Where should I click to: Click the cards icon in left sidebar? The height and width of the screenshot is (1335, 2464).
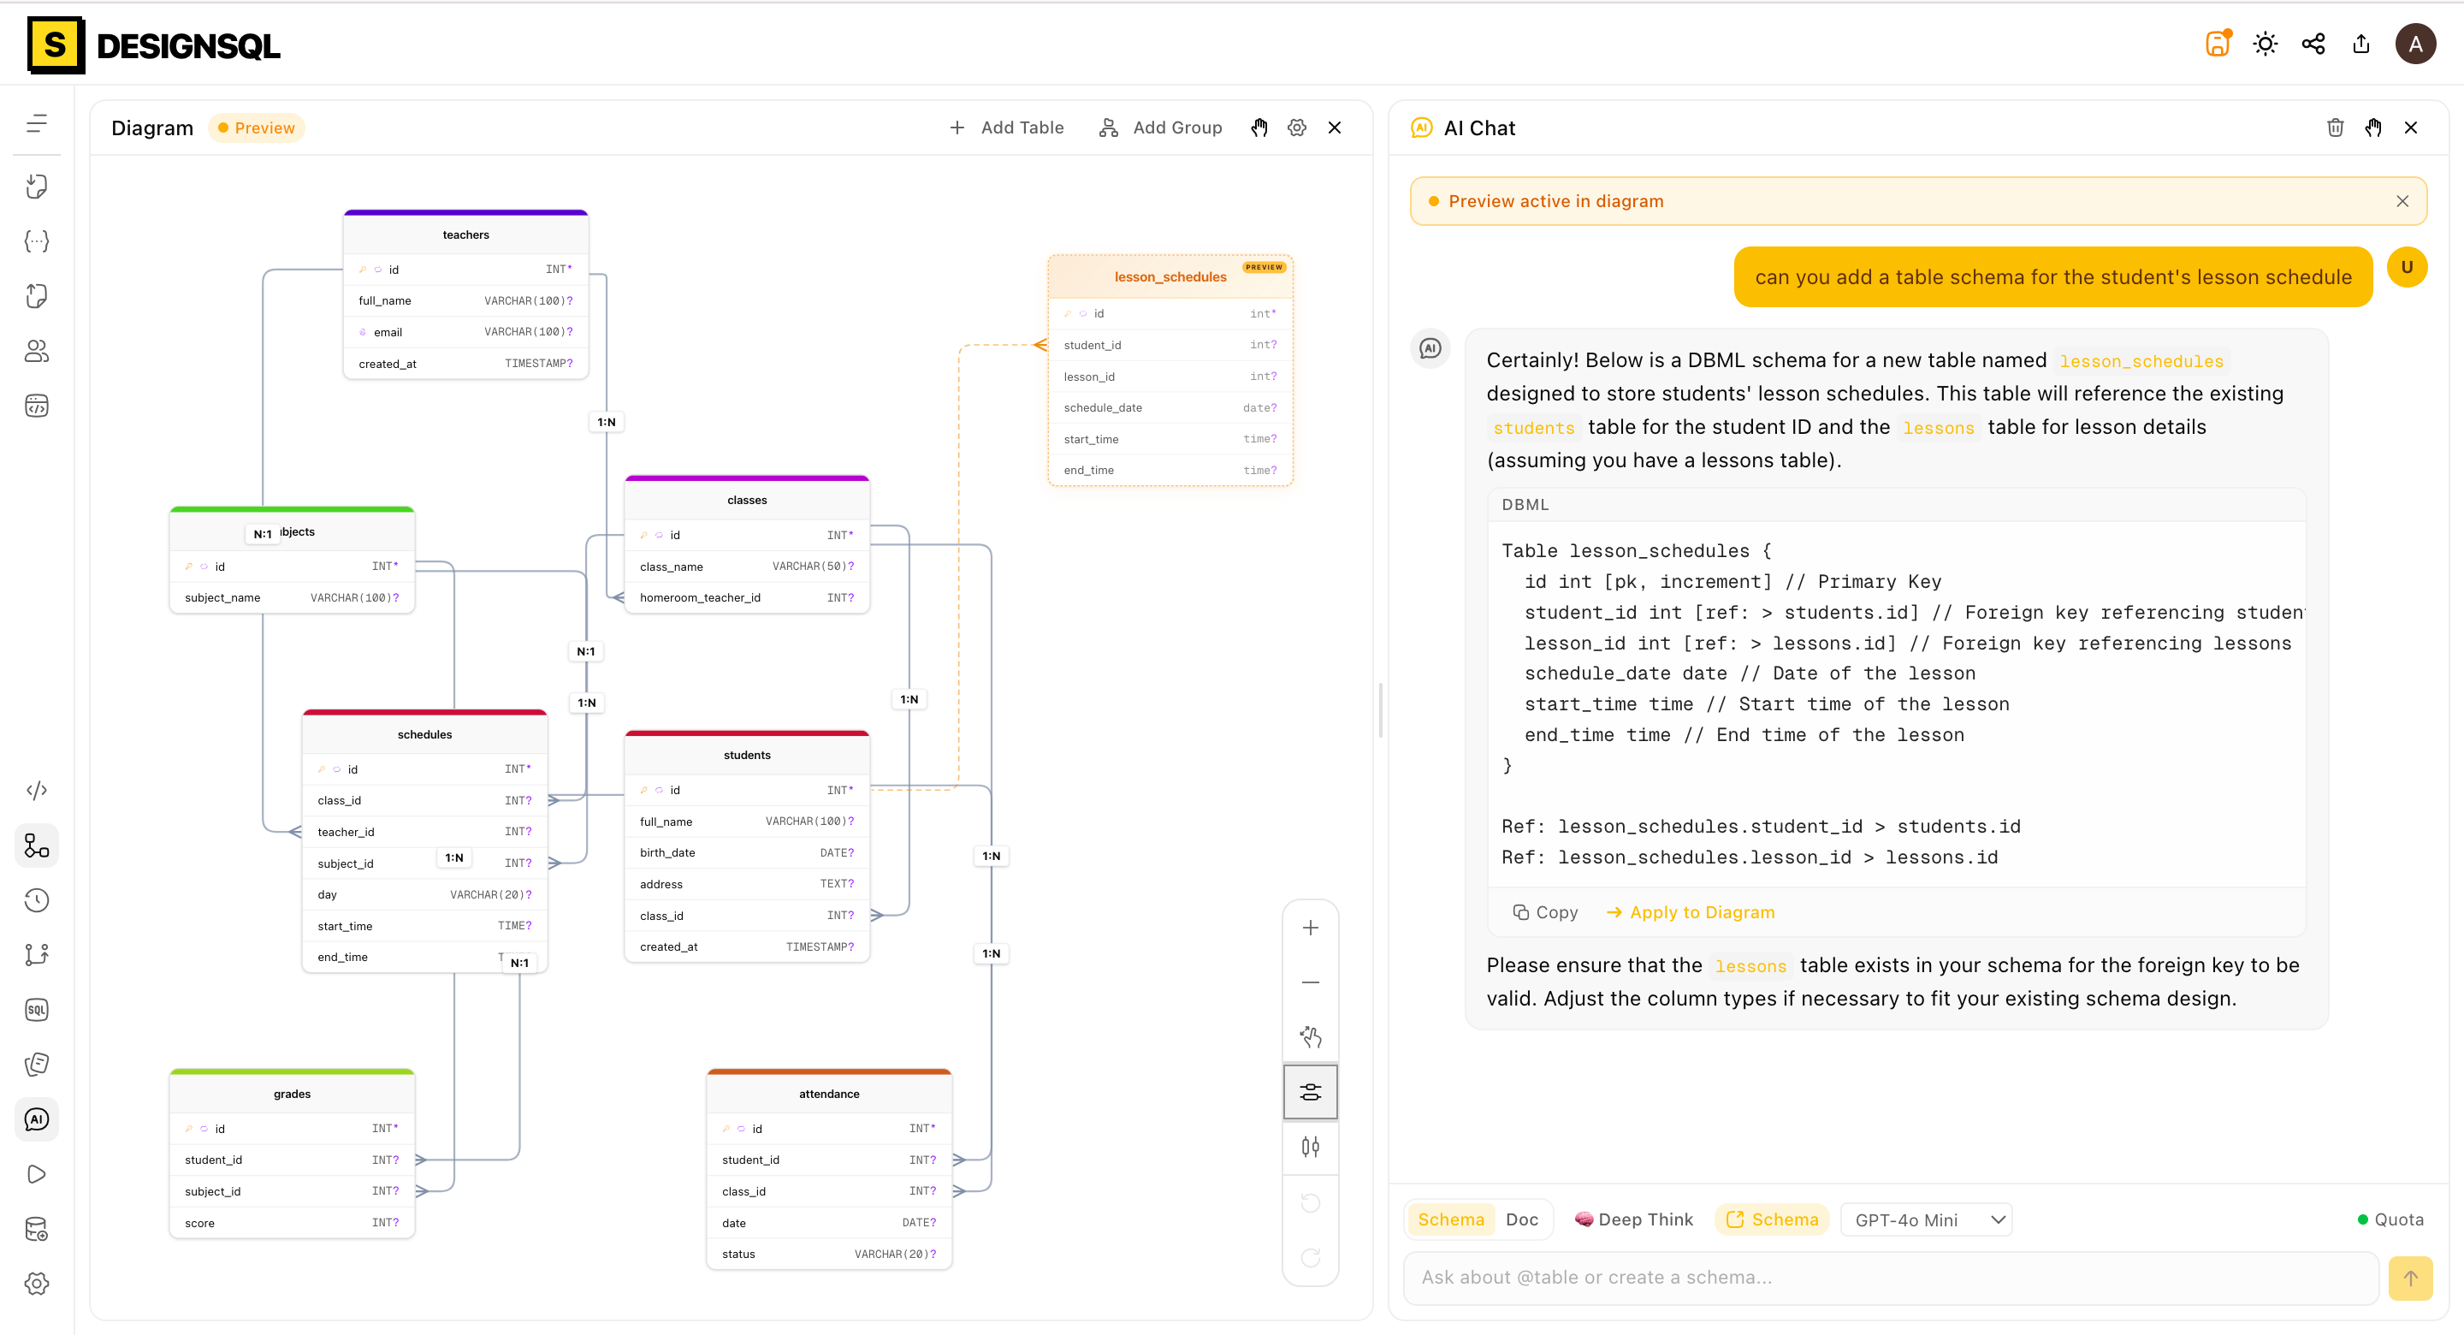36,1065
